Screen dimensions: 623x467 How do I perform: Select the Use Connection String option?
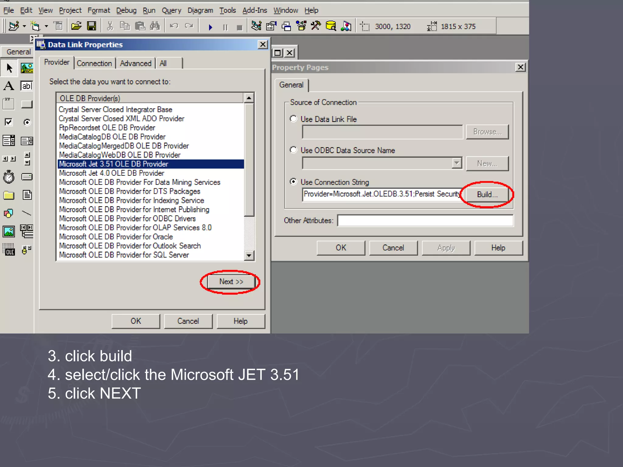[293, 182]
